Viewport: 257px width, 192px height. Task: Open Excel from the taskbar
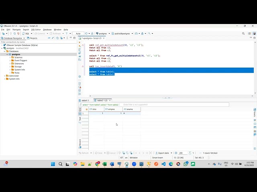click(x=104, y=164)
